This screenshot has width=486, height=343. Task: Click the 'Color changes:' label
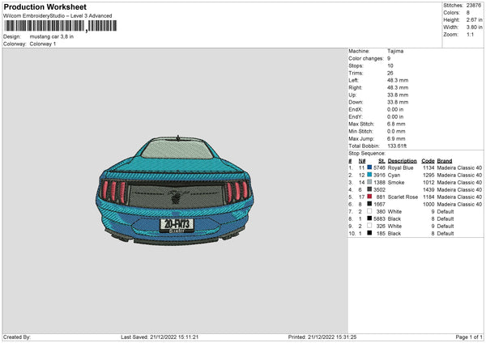[x=366, y=58]
